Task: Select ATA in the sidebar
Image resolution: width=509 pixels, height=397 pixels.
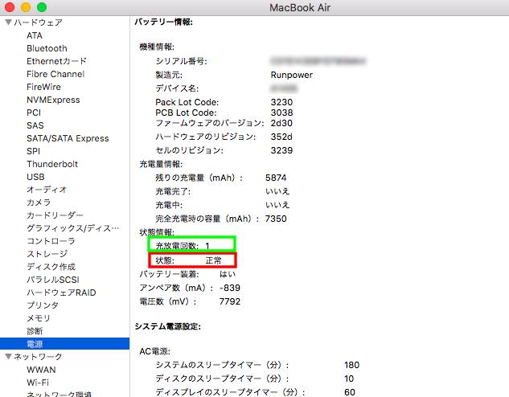Action: pyautogui.click(x=35, y=35)
